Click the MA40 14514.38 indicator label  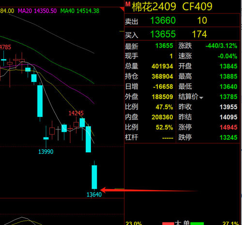pyautogui.click(x=80, y=11)
